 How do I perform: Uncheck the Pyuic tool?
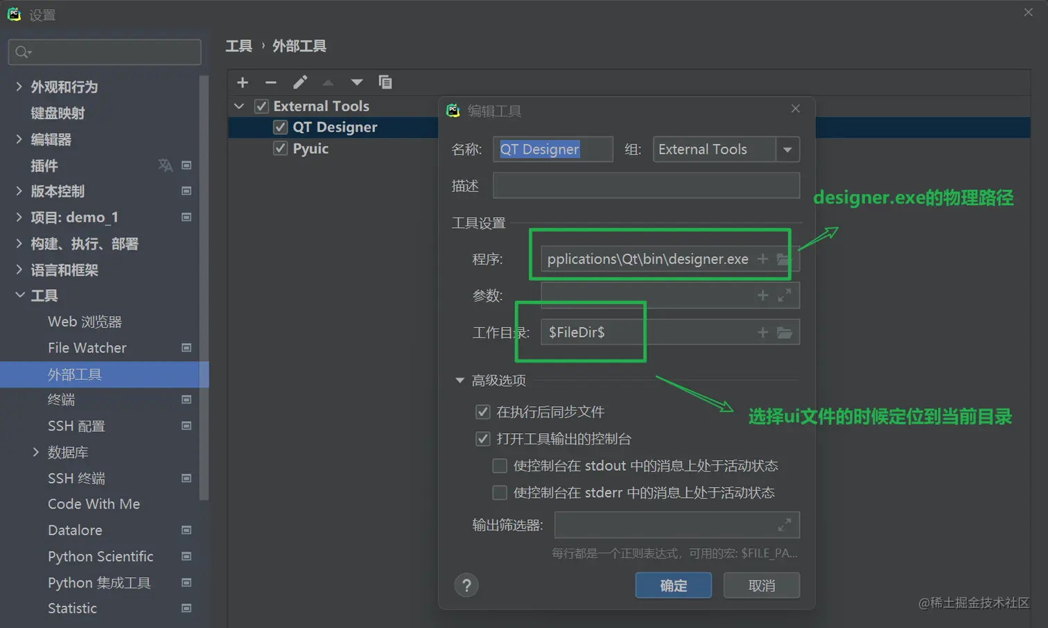[x=280, y=148]
